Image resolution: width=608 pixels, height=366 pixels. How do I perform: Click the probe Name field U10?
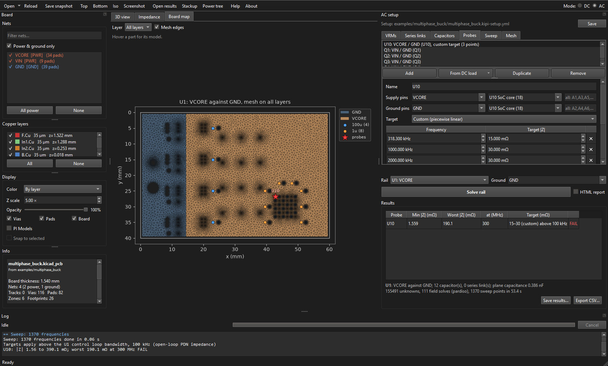coord(504,87)
